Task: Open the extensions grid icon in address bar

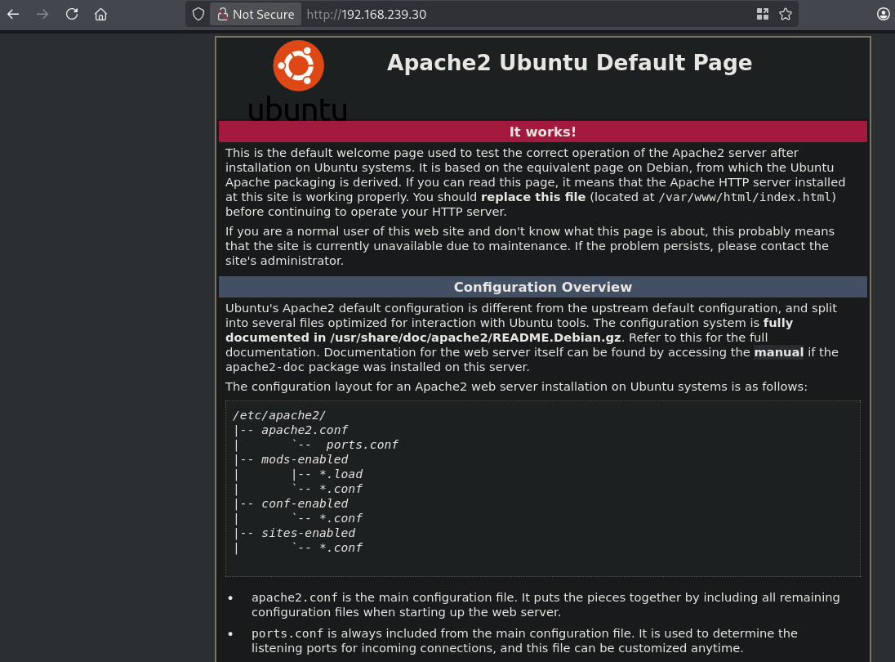Action: pyautogui.click(x=763, y=14)
